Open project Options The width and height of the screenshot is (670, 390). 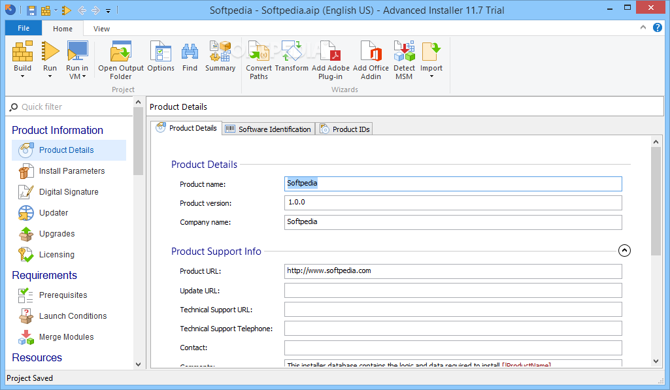161,56
